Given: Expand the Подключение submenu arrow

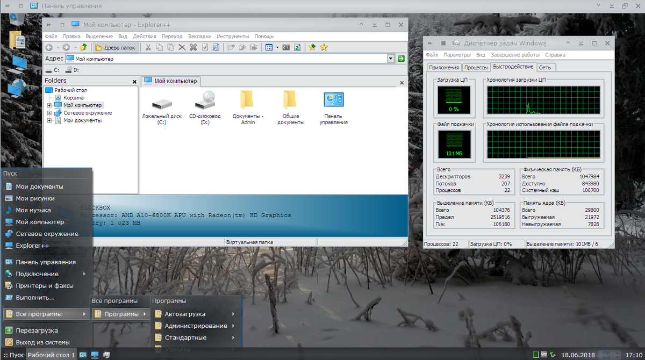Looking at the screenshot, I should (84, 274).
